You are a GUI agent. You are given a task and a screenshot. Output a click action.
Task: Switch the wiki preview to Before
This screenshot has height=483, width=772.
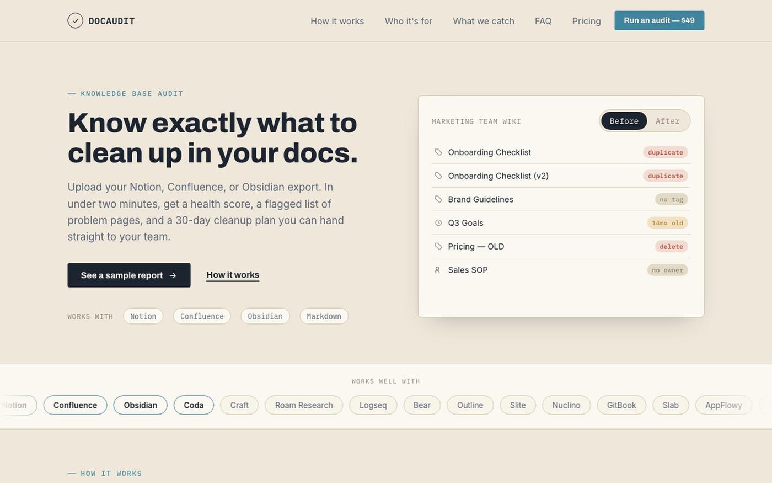point(624,121)
